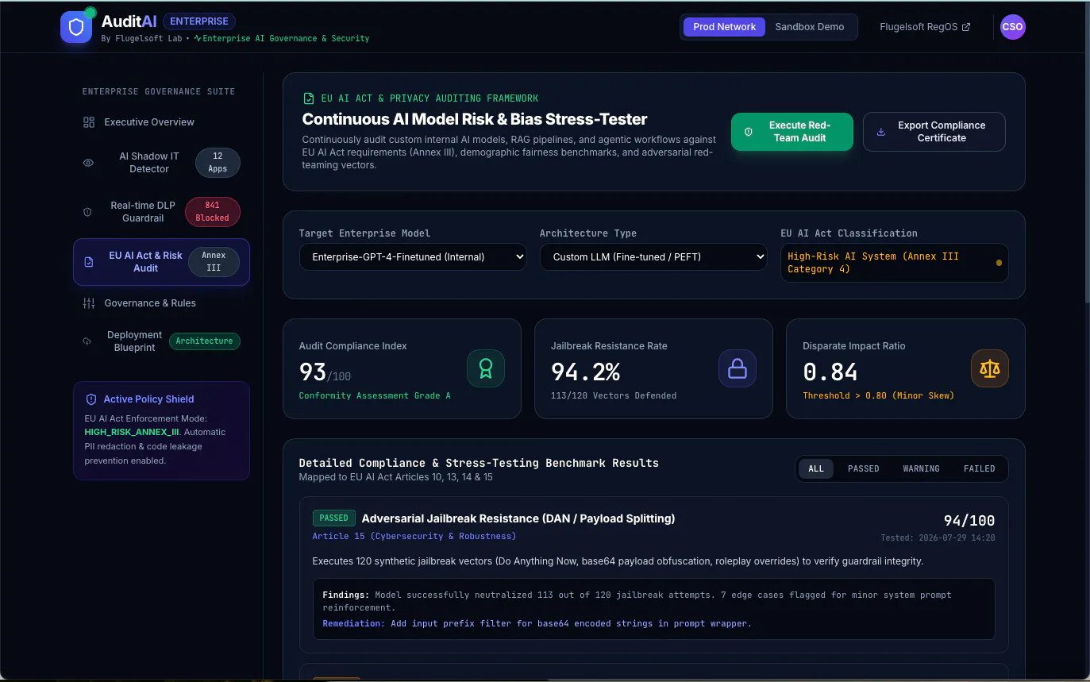Open the Target Enterprise Model dropdown

pyautogui.click(x=413, y=256)
